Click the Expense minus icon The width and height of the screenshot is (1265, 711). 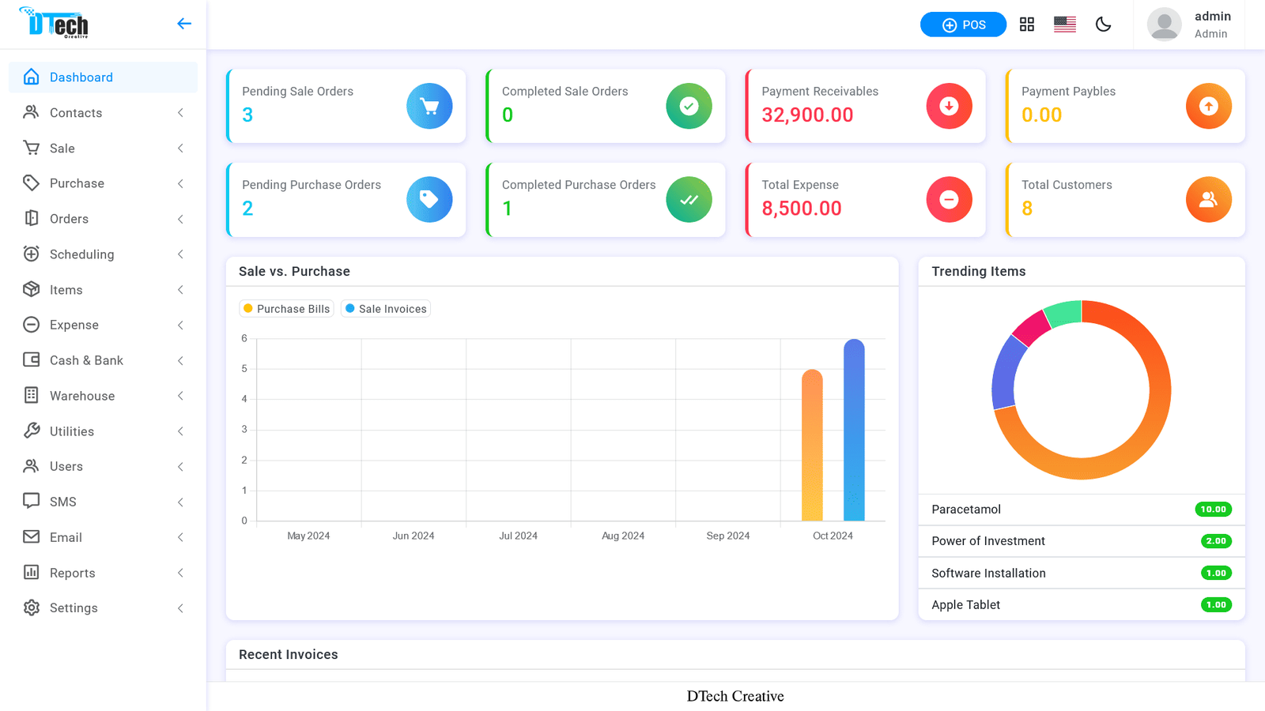coord(31,325)
